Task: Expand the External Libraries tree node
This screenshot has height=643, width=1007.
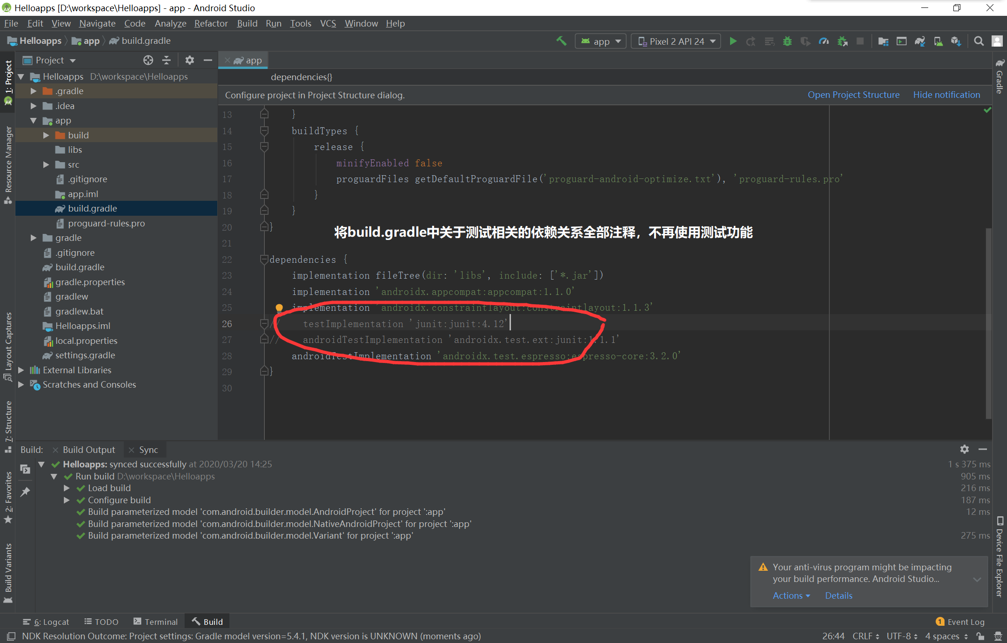Action: click(21, 370)
